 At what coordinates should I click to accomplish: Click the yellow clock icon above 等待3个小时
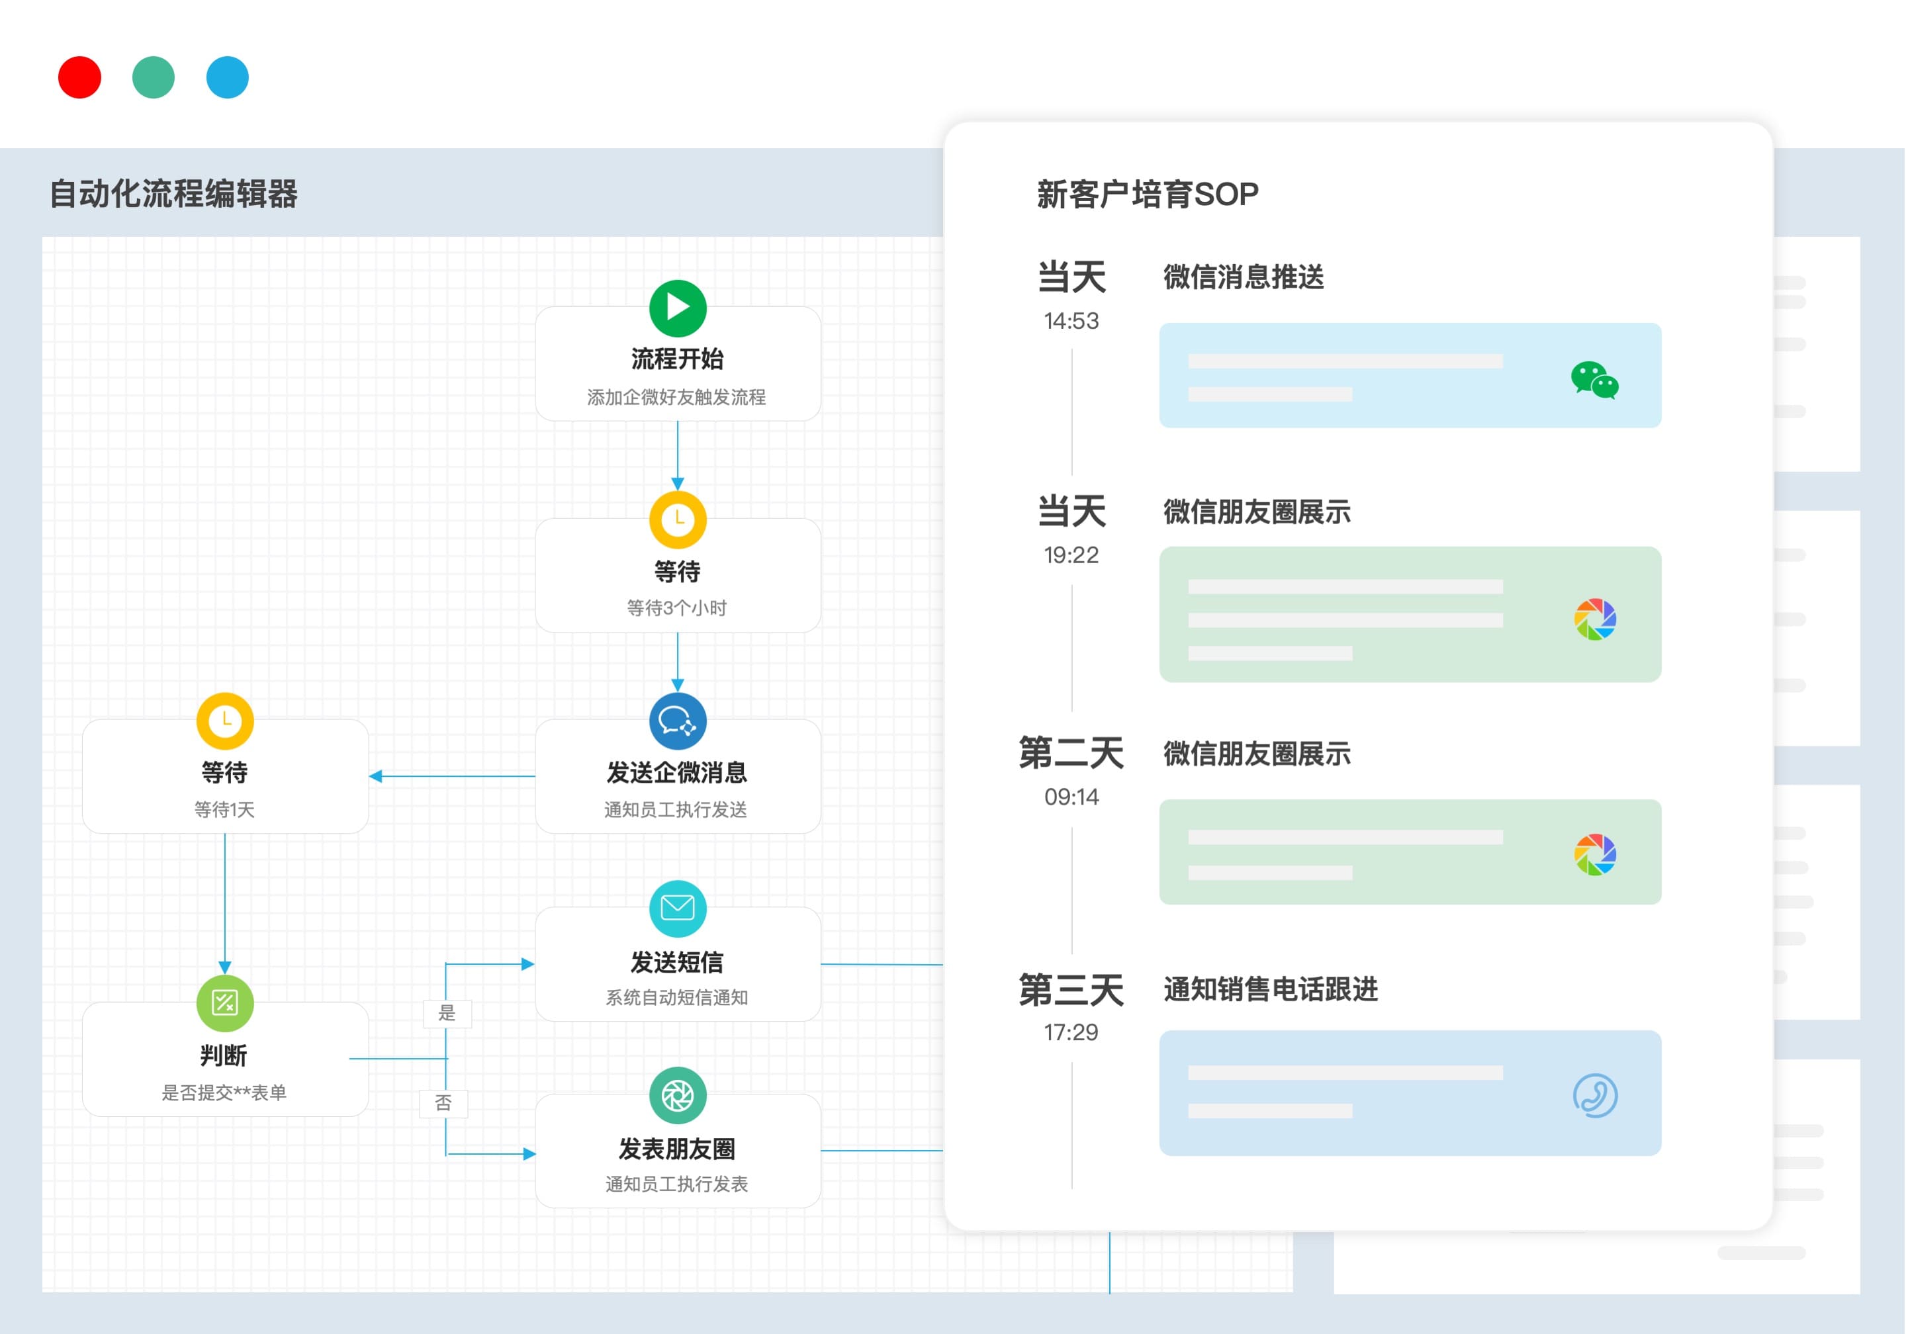coord(678,519)
